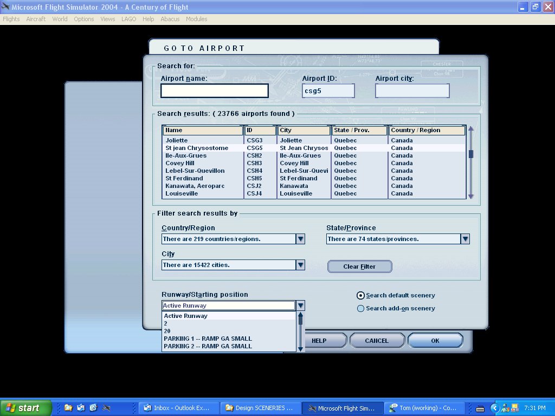
Task: Choose PARKING 1 -- RAMP GA SMALL
Action: pyautogui.click(x=229, y=339)
